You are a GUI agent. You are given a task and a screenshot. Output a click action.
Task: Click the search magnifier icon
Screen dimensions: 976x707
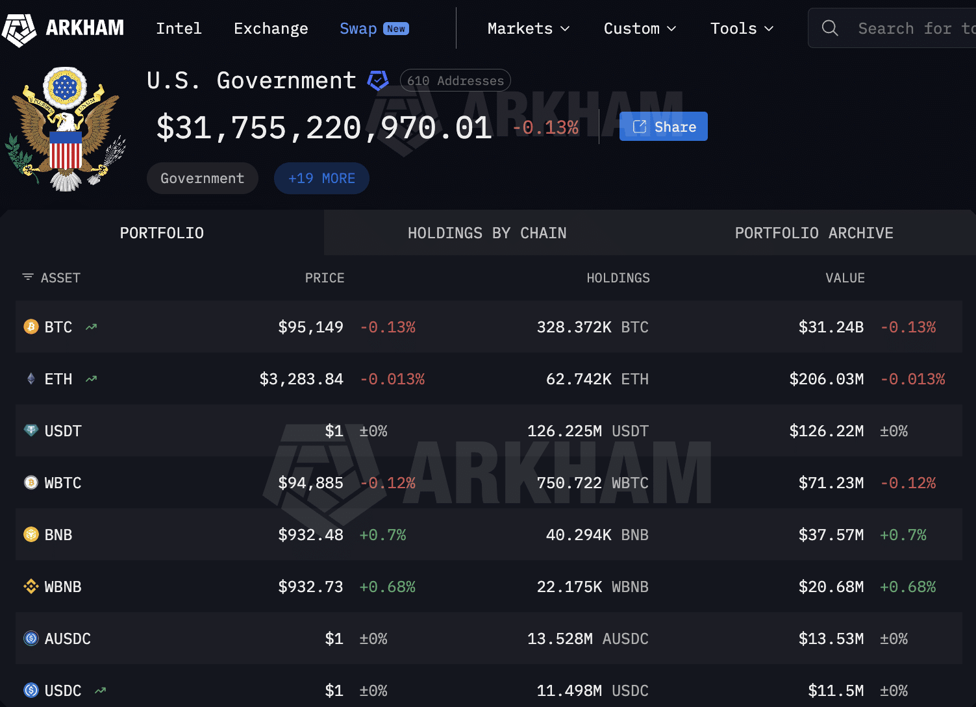(x=830, y=28)
